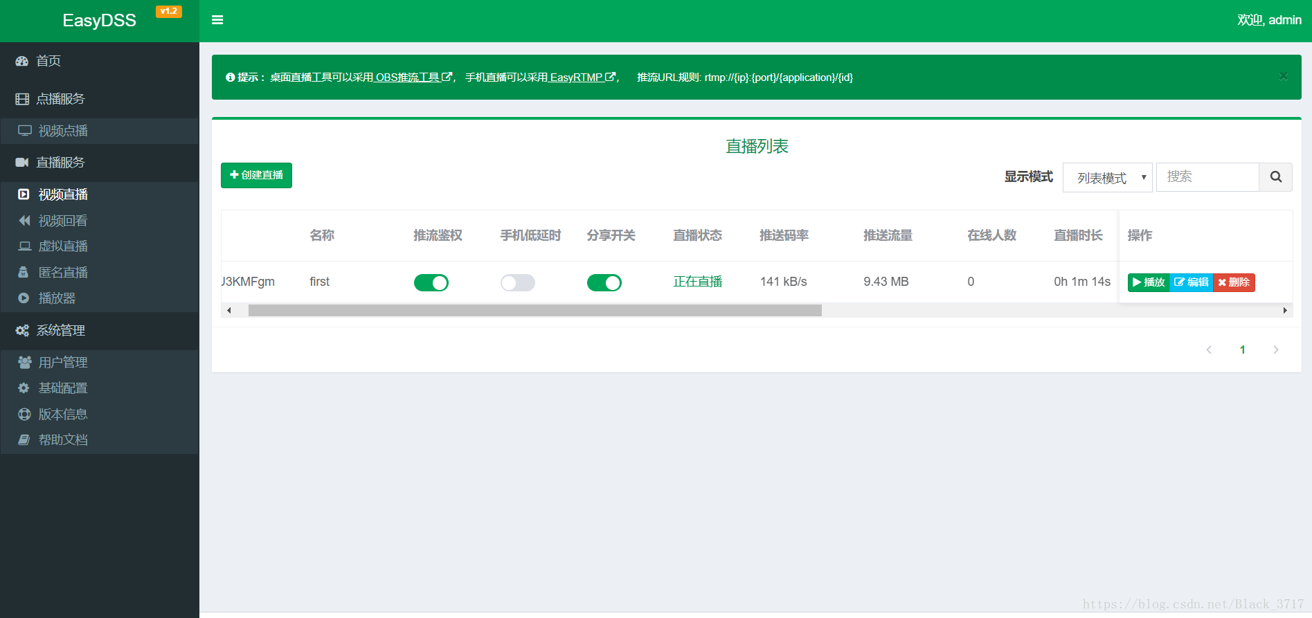Open 用户管理 in the sidebar
1312x618 pixels.
point(100,363)
